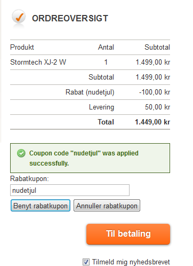This screenshot has width=193, height=266.
Task: Click the Antal column header
Action: coord(106,47)
